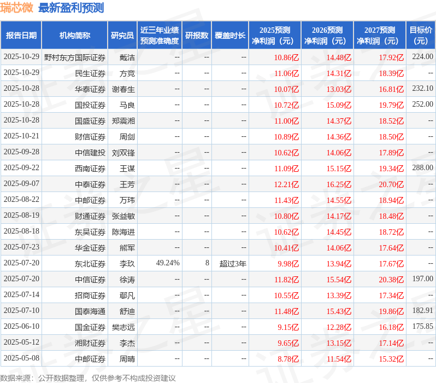Click the 机构简称 column header

click(x=74, y=36)
